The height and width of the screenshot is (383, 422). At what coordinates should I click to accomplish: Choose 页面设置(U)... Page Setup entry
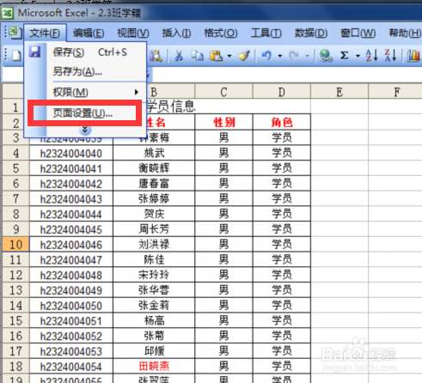84,113
